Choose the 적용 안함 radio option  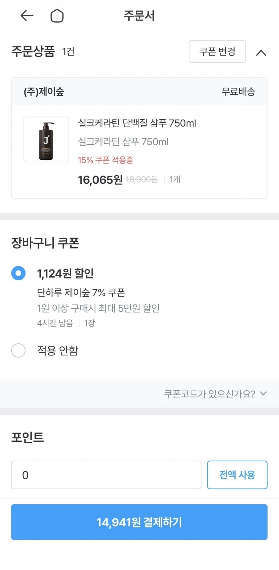point(18,350)
